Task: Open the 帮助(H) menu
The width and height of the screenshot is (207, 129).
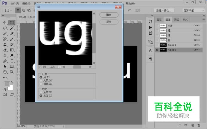Action: [130, 3]
